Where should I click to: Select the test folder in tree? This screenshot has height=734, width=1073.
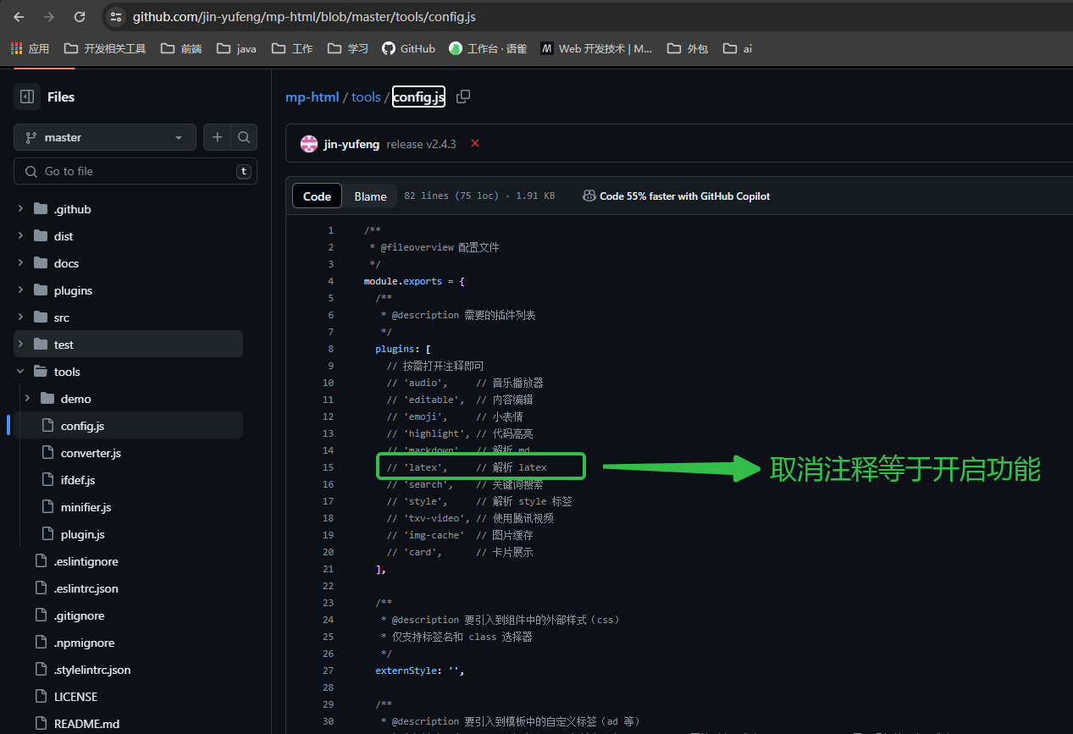pos(128,345)
